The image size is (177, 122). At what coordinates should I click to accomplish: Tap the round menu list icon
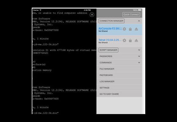pos(92,15)
